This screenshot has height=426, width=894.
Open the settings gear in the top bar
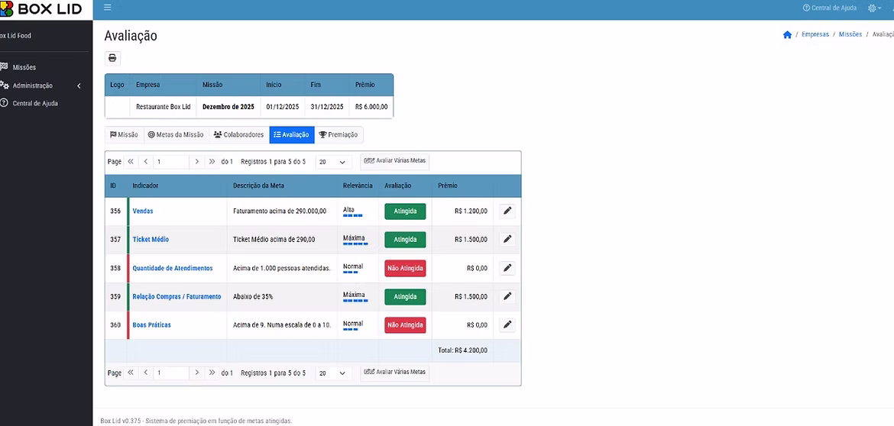(873, 8)
